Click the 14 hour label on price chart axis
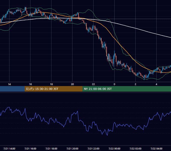171x151 pixels. pyautogui.click(x=9, y=84)
